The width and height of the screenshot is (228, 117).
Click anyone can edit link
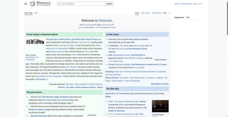coord(107,25)
